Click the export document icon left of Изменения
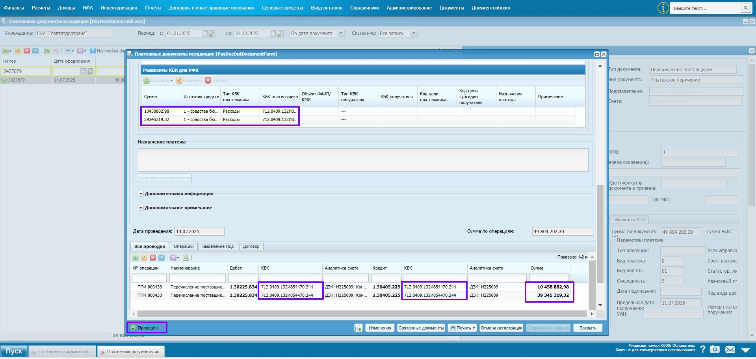This screenshot has height=359, width=756. [358, 328]
